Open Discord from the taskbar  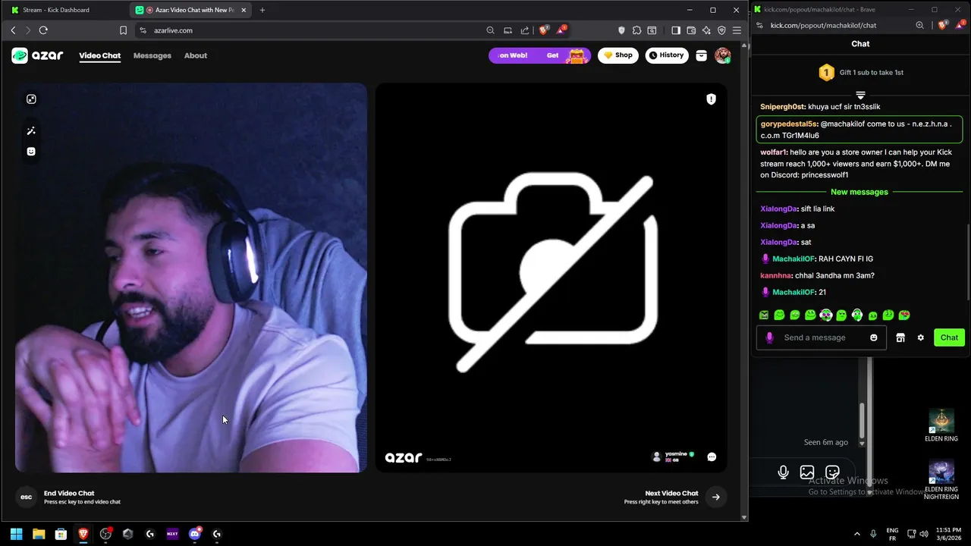[195, 534]
